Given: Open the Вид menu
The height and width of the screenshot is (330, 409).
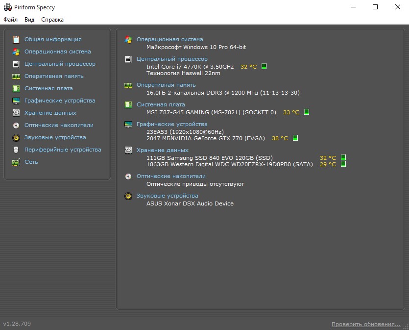Looking at the screenshot, I should [x=29, y=20].
